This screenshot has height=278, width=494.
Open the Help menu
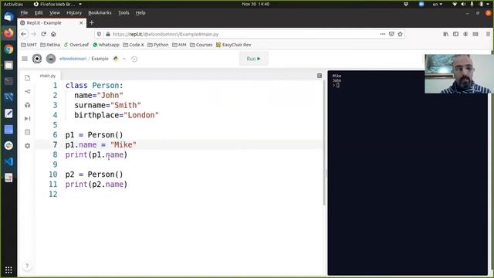point(140,12)
